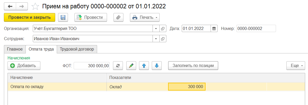Open the employee record via its open icon
The width and height of the screenshot is (308, 105).
pos(163,39)
